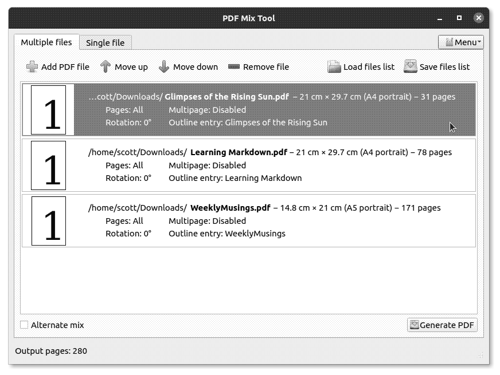Screen dimensions: 500x375
Task: Enable the Alternate mix checkbox
Action: [x=24, y=325]
